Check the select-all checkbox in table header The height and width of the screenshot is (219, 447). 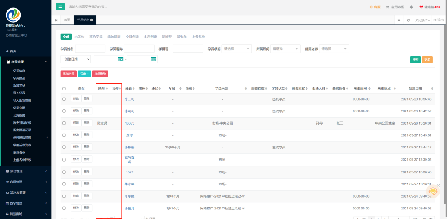coord(64,88)
